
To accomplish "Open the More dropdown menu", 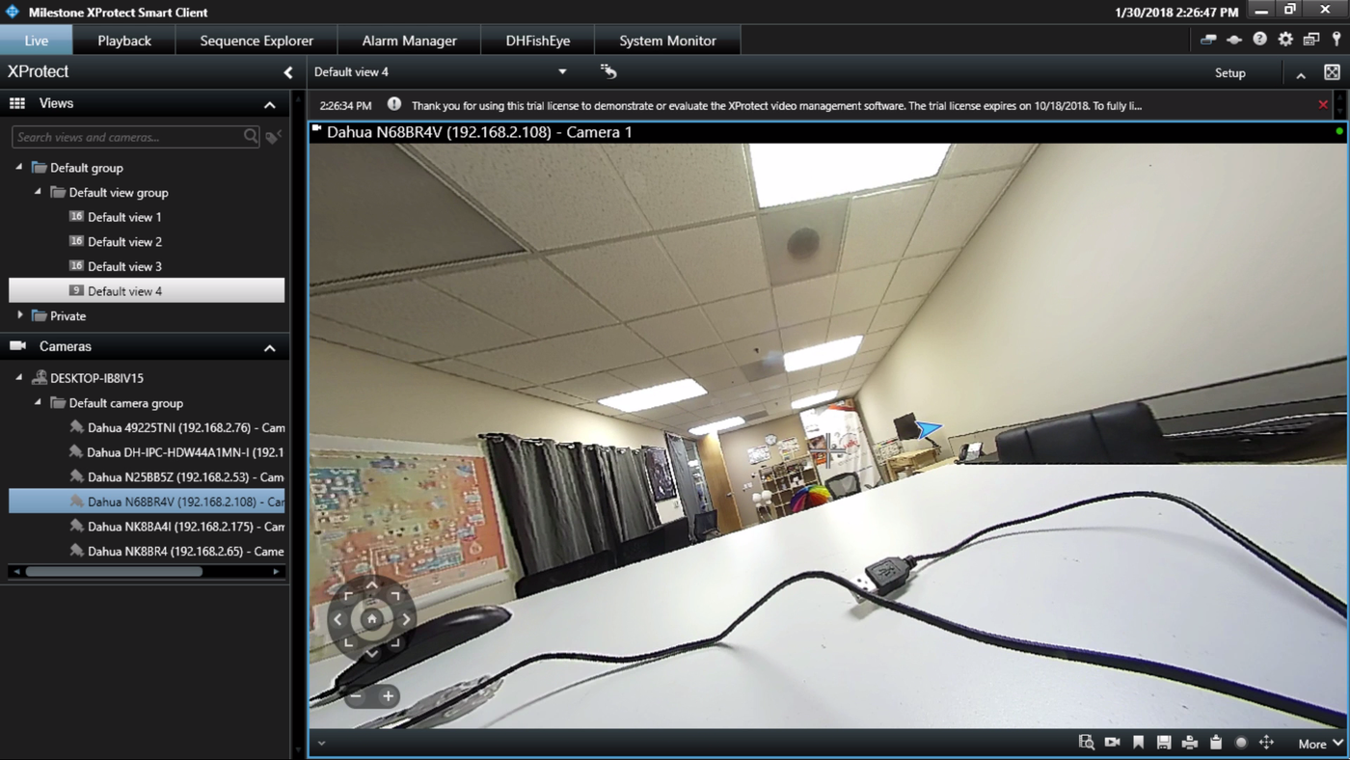I will [1320, 744].
